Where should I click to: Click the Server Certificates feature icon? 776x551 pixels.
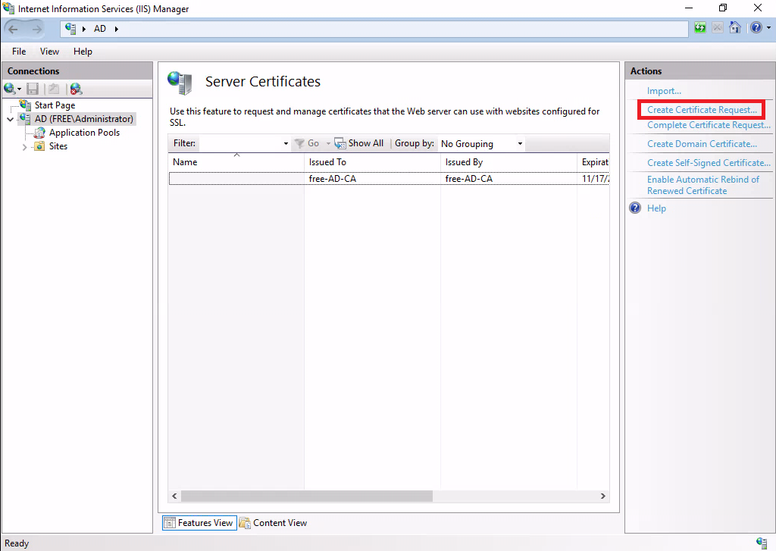pos(179,83)
